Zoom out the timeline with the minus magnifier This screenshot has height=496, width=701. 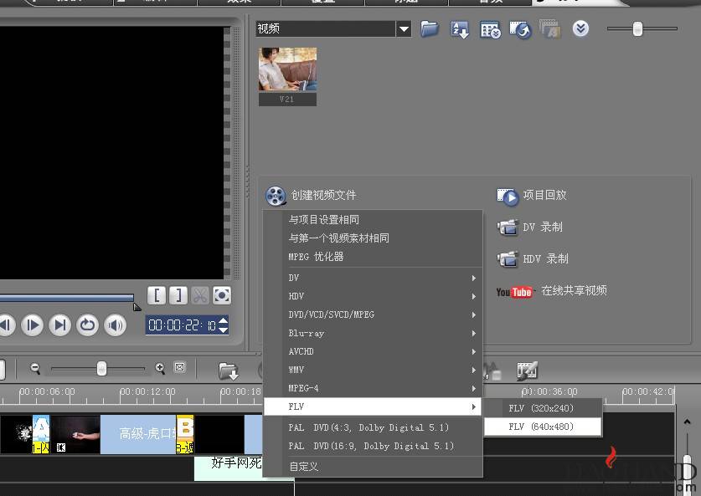click(x=35, y=368)
